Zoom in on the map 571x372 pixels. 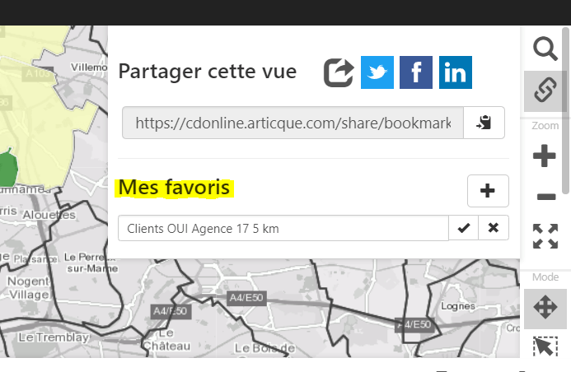[545, 156]
